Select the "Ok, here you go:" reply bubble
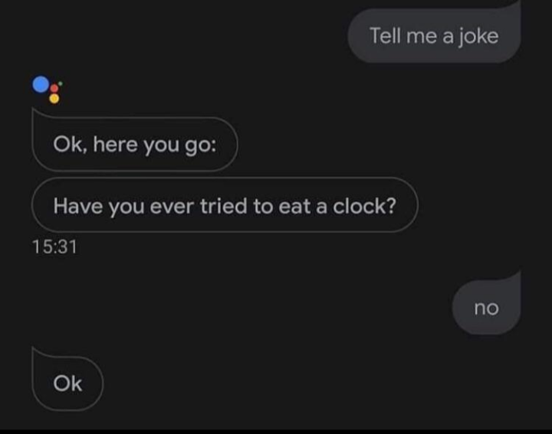Screen dimensions: 552x434 click(135, 144)
